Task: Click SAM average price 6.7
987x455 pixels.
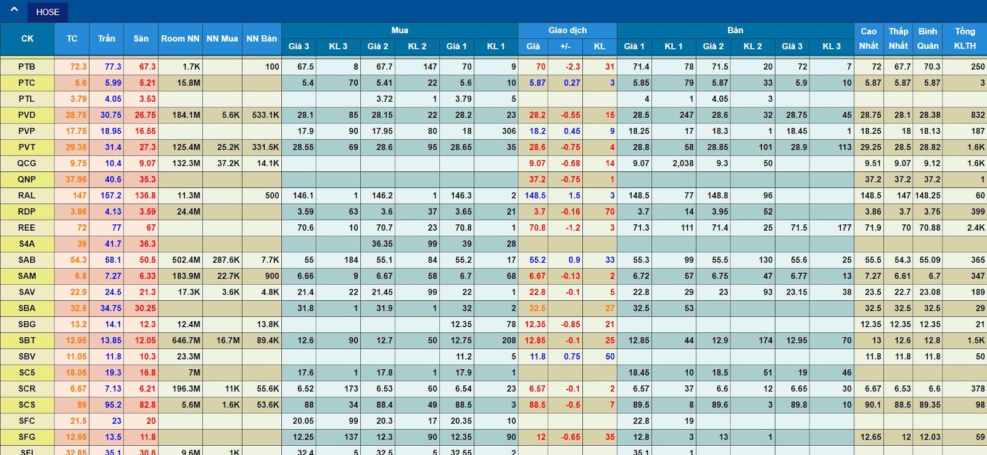Action: [935, 276]
